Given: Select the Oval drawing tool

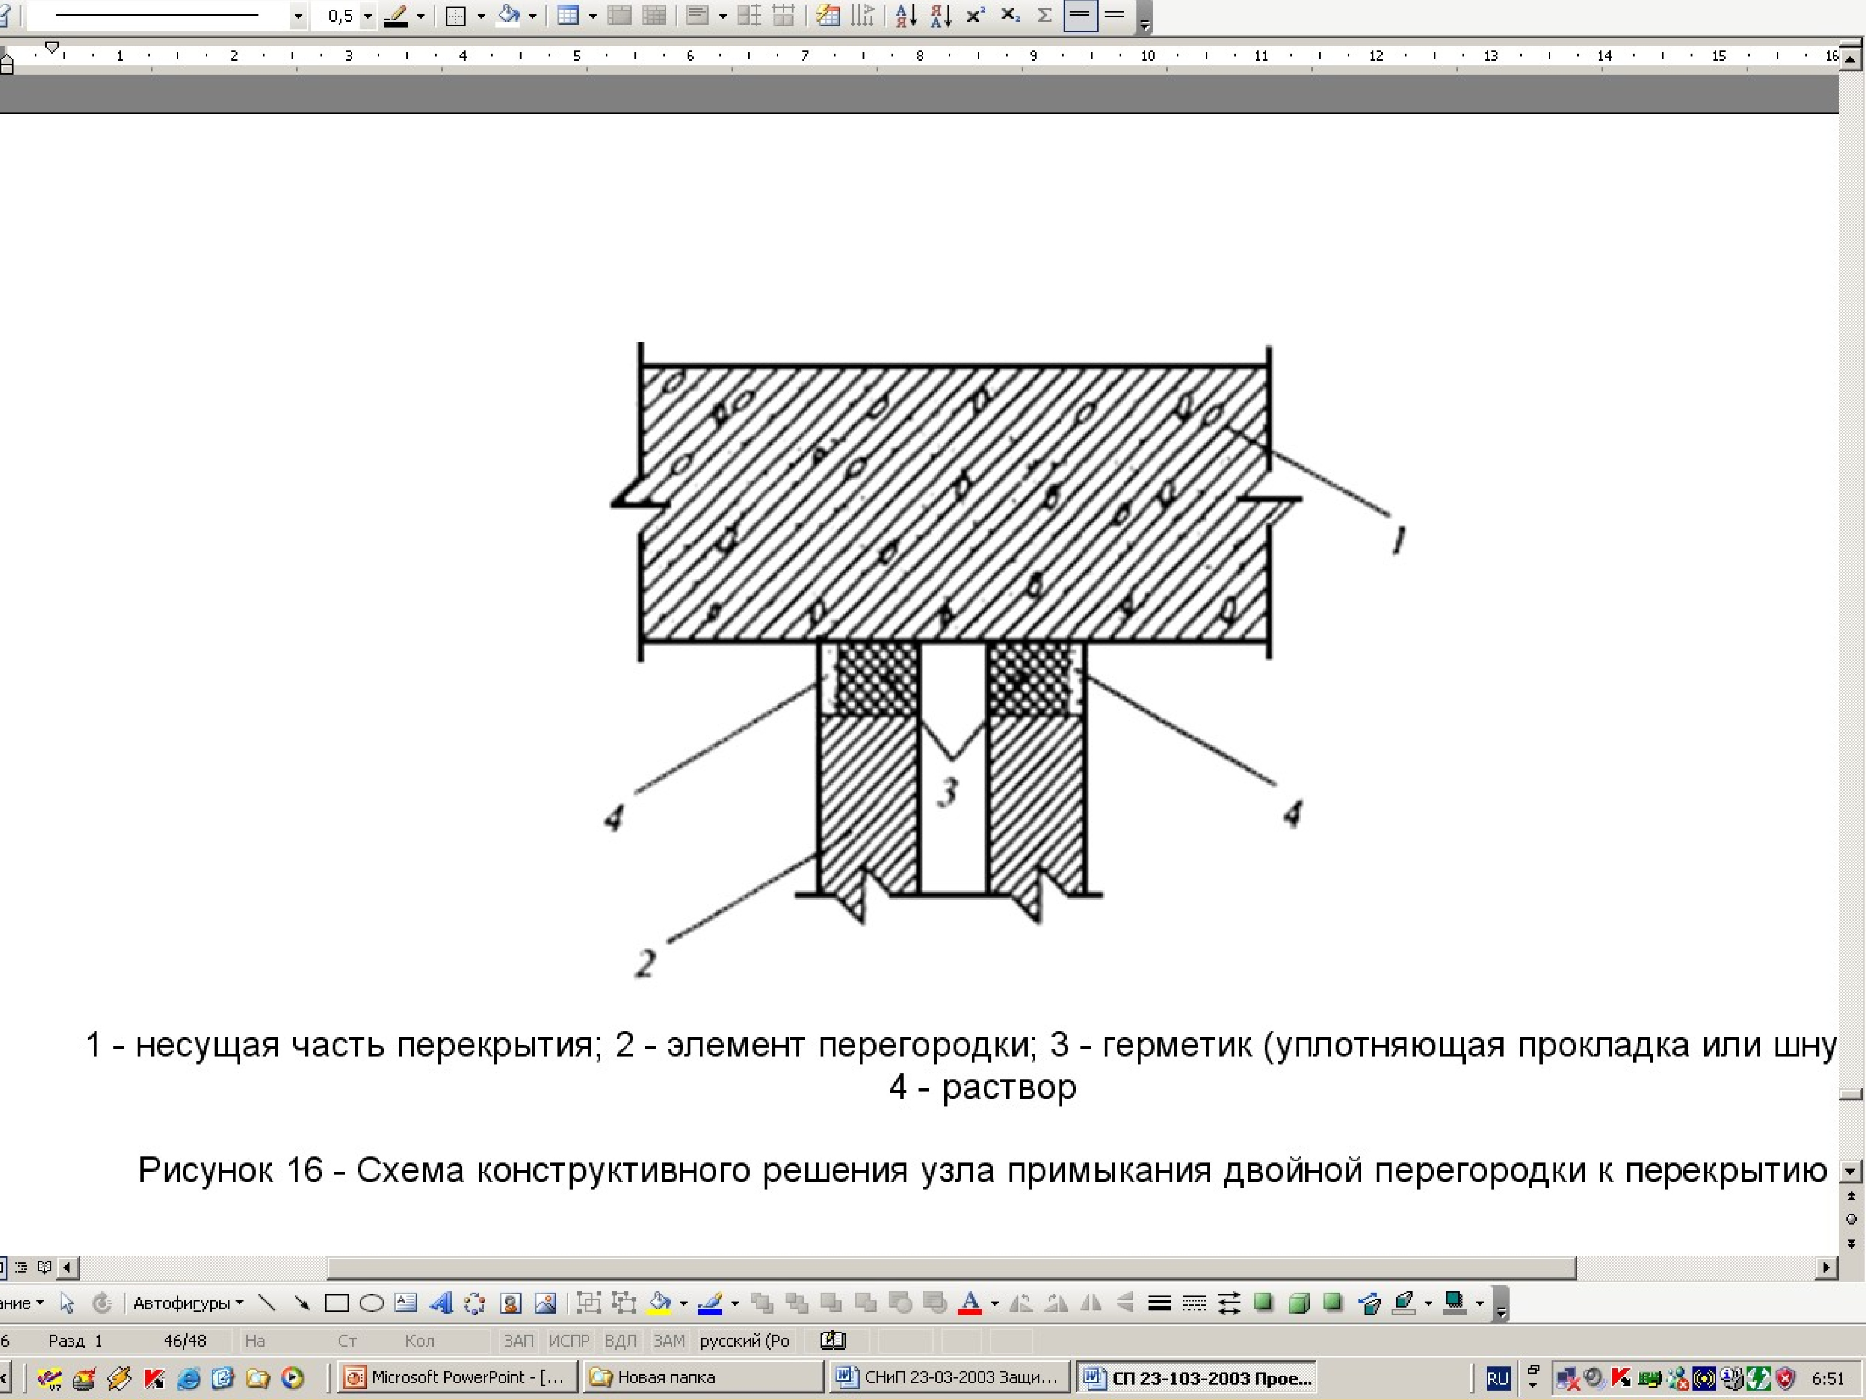Looking at the screenshot, I should pyautogui.click(x=371, y=1304).
